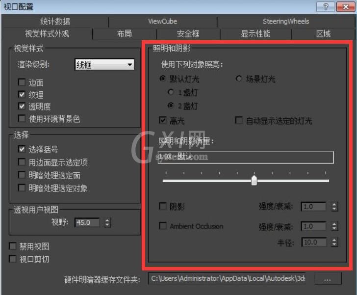Screen dimensions: 357x295
Task: Switch to the 显示性能 tab
Action: click(x=255, y=34)
